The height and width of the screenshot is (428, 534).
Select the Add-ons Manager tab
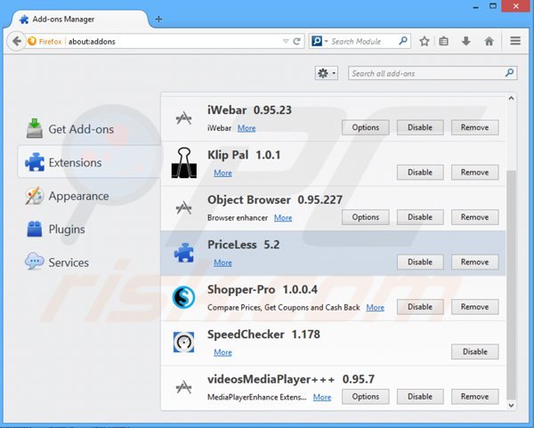pos(81,19)
